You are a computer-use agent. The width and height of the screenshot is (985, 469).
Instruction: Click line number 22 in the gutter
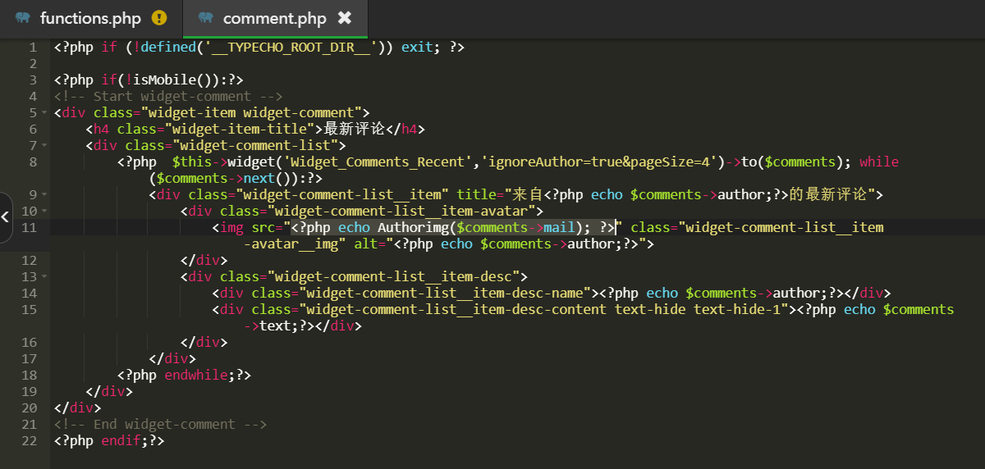pyautogui.click(x=29, y=441)
